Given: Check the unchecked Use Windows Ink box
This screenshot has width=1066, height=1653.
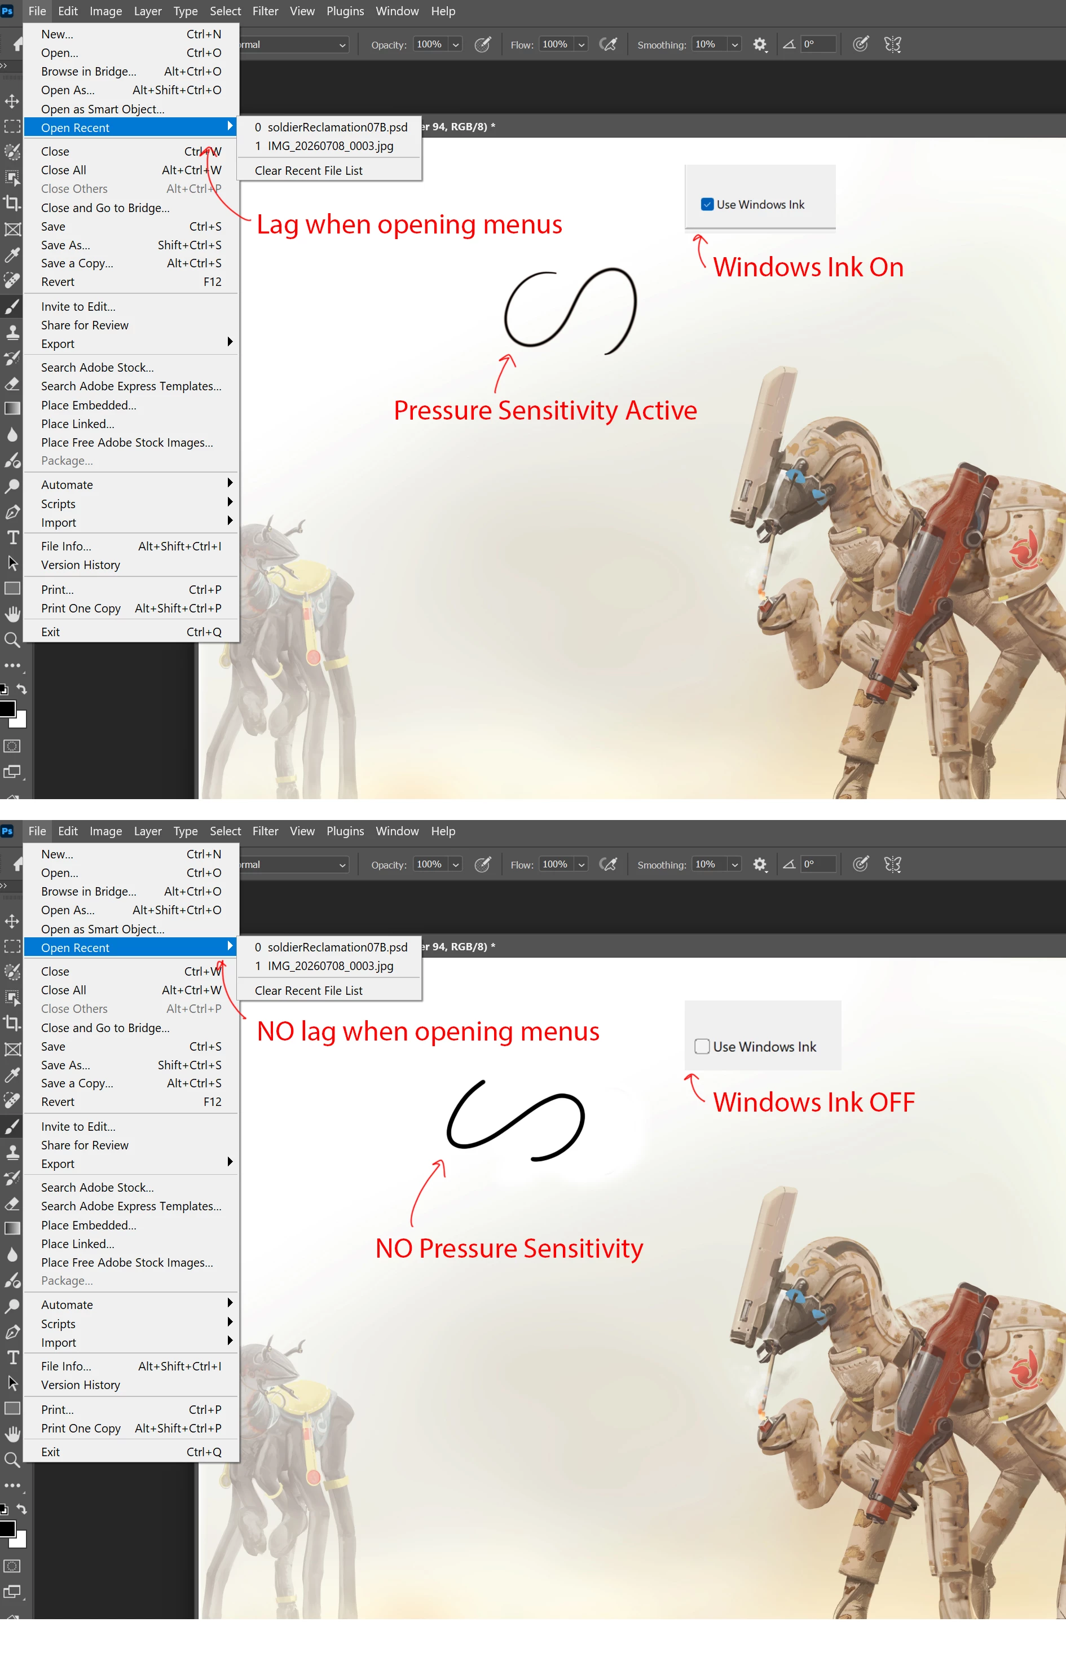Looking at the screenshot, I should click(x=702, y=1046).
